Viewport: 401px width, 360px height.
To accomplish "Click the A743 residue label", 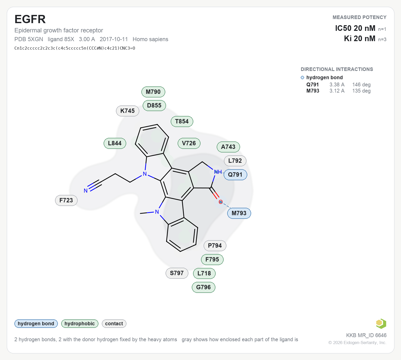I will (x=228, y=147).
